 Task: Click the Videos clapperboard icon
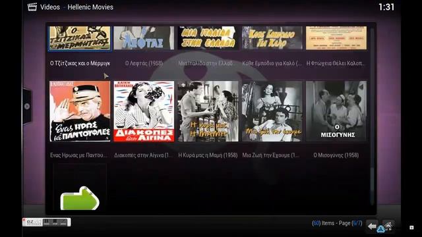click(x=32, y=7)
